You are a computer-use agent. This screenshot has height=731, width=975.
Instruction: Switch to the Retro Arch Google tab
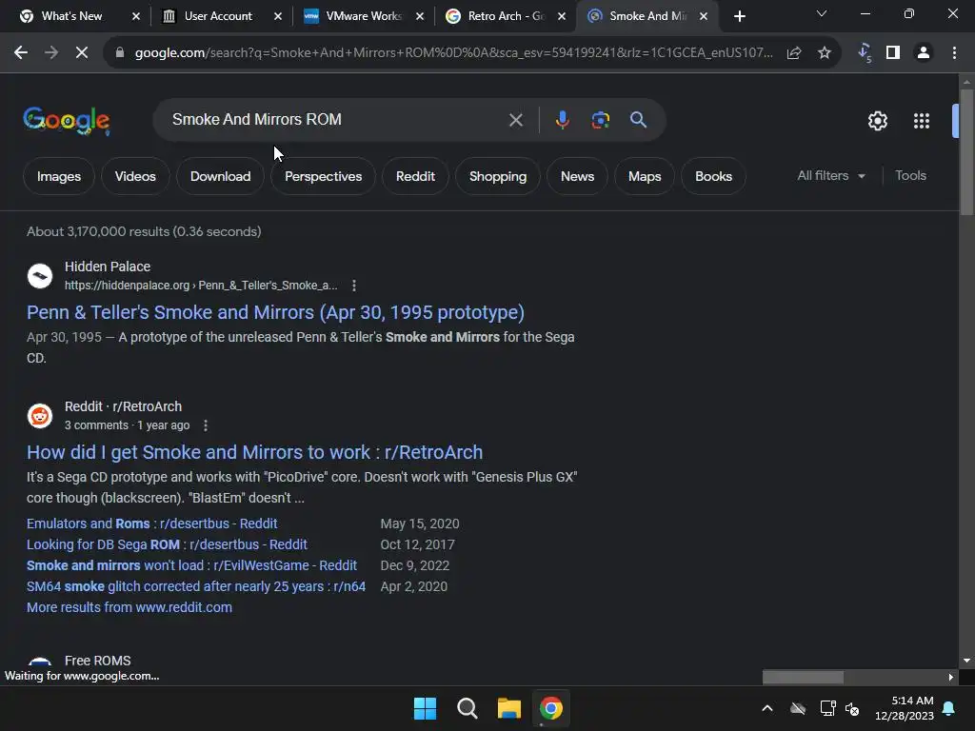tap(507, 16)
